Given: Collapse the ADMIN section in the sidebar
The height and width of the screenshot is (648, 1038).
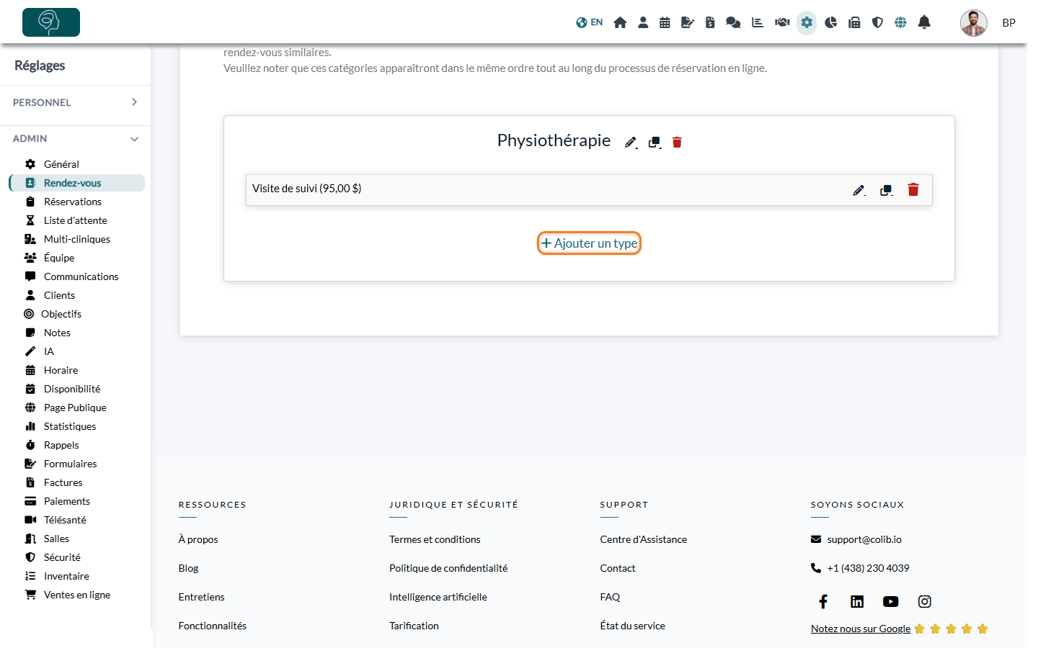Looking at the screenshot, I should 76,138.
